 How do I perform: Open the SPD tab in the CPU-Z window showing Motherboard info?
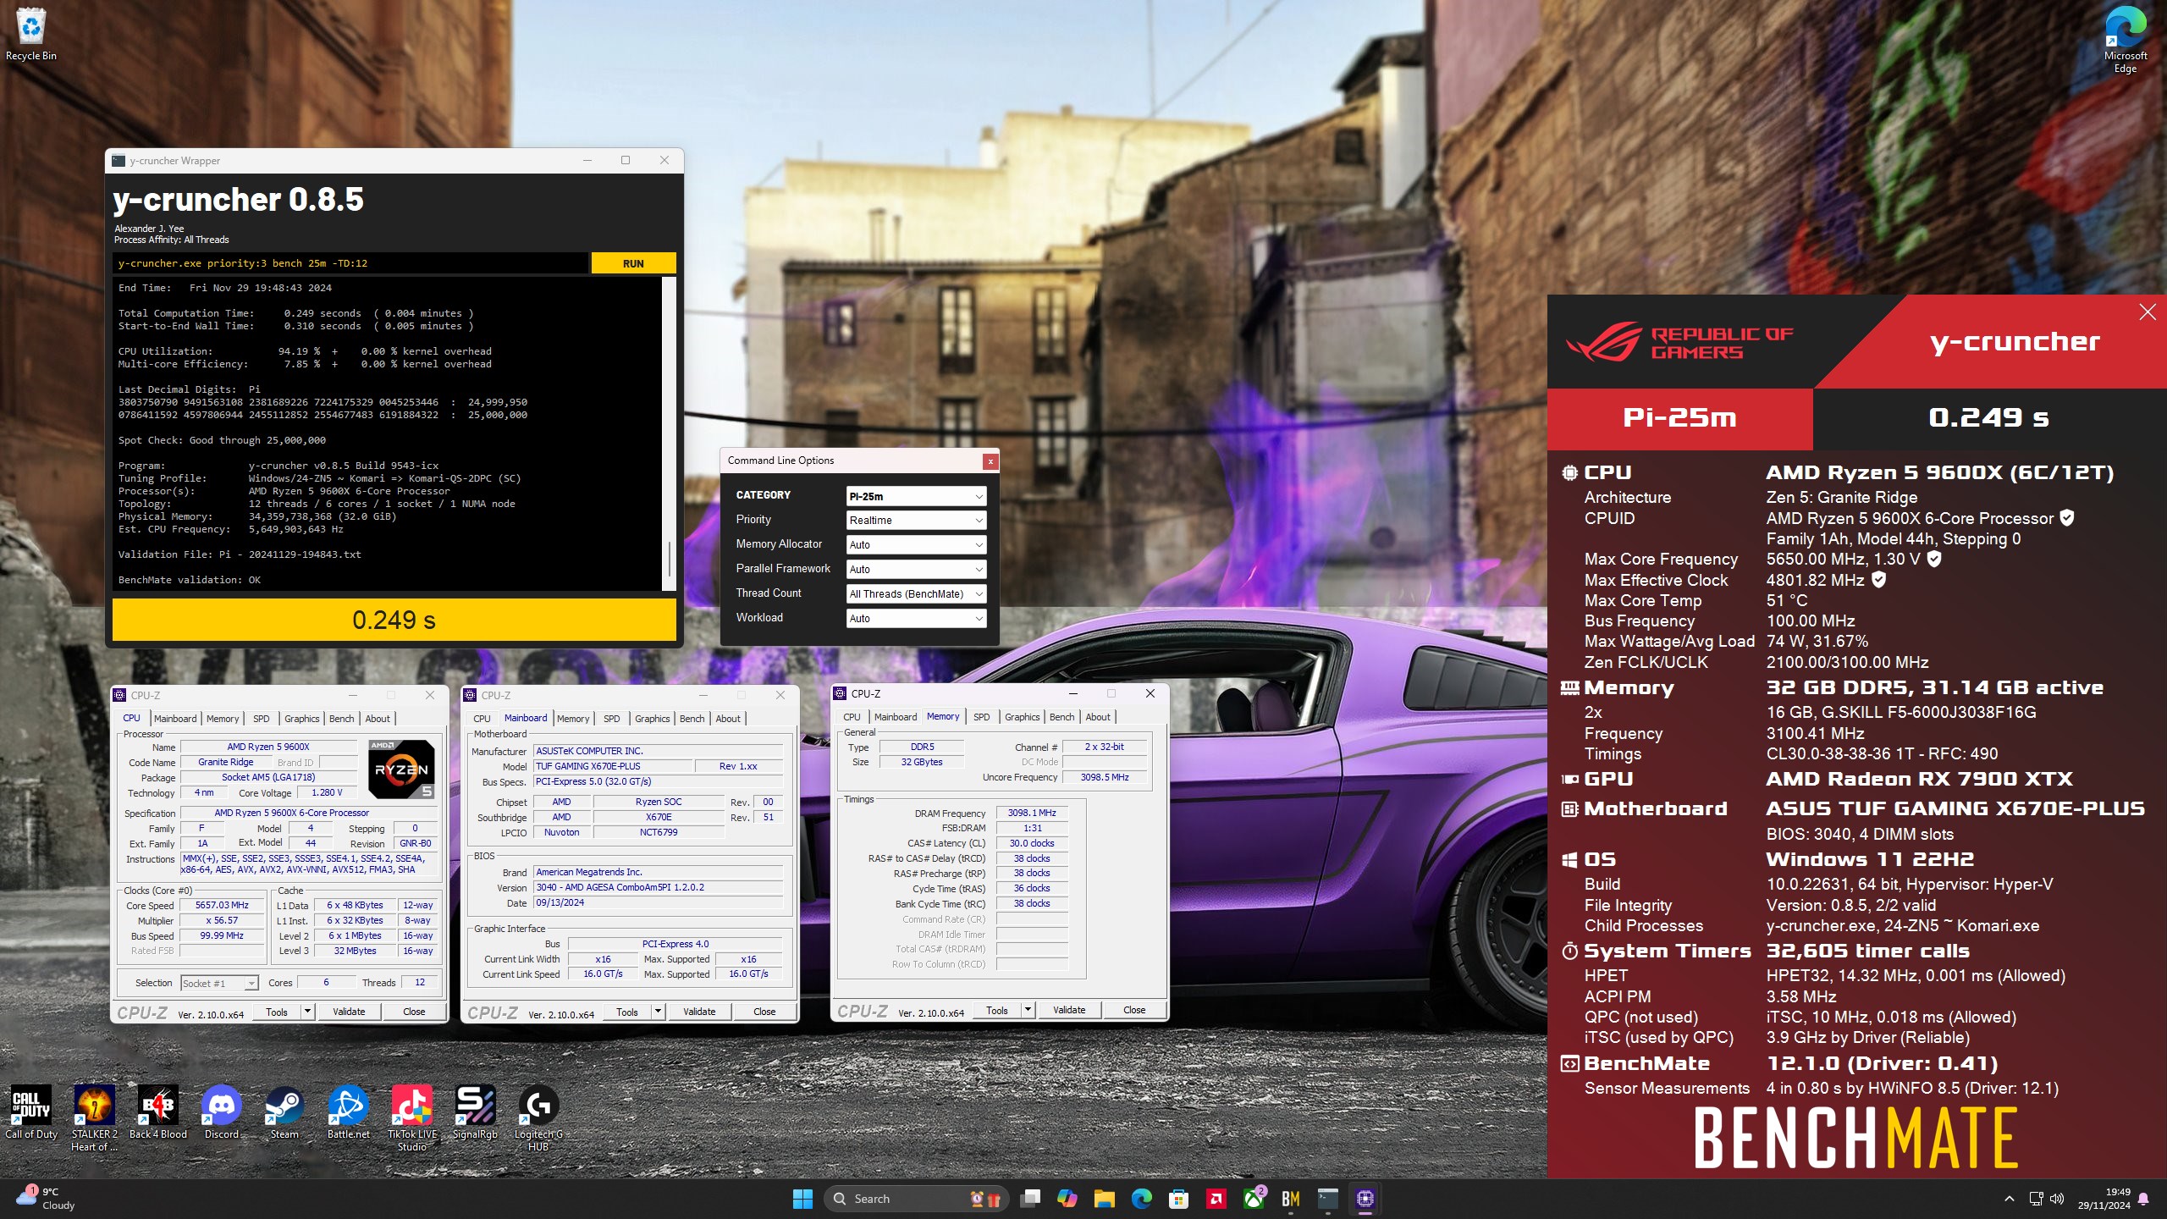(612, 719)
